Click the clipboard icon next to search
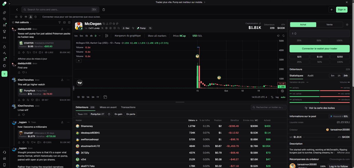 (x=104, y=9)
